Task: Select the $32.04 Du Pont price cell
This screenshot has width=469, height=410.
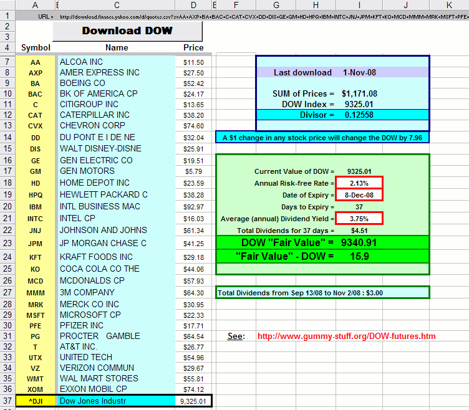Action: pyautogui.click(x=193, y=138)
